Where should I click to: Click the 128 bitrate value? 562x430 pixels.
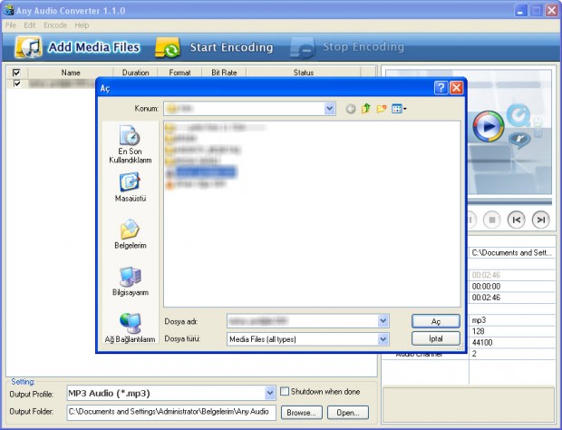point(478,331)
